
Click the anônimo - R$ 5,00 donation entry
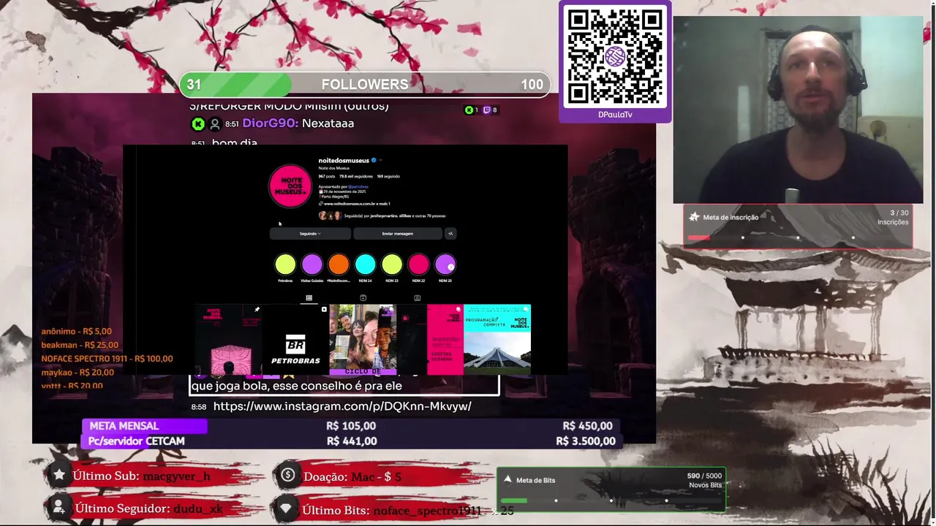click(77, 332)
